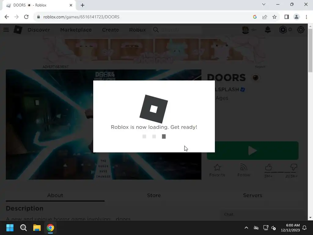Close the DOORS Roblox tab
Image resolution: width=313 pixels, height=235 pixels.
click(x=71, y=5)
